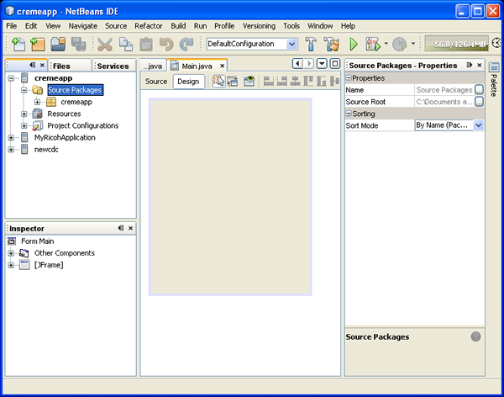This screenshot has width=504, height=397.
Task: Click the New File toolbar icon
Action: [17, 44]
